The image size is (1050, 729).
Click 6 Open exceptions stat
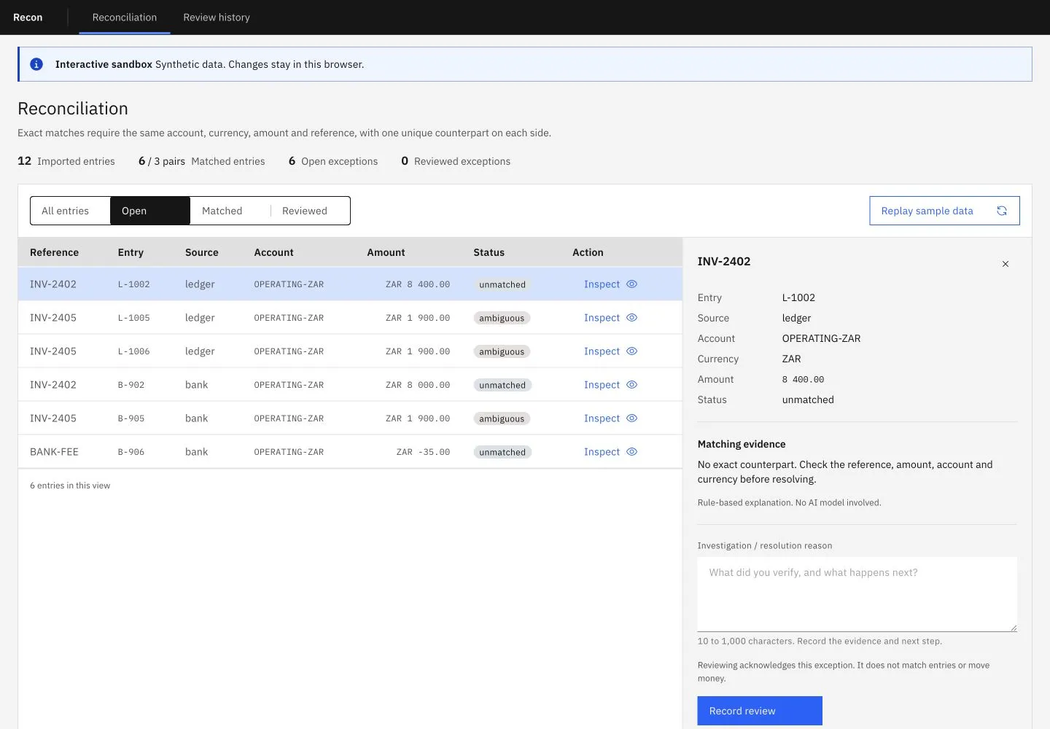tap(333, 161)
